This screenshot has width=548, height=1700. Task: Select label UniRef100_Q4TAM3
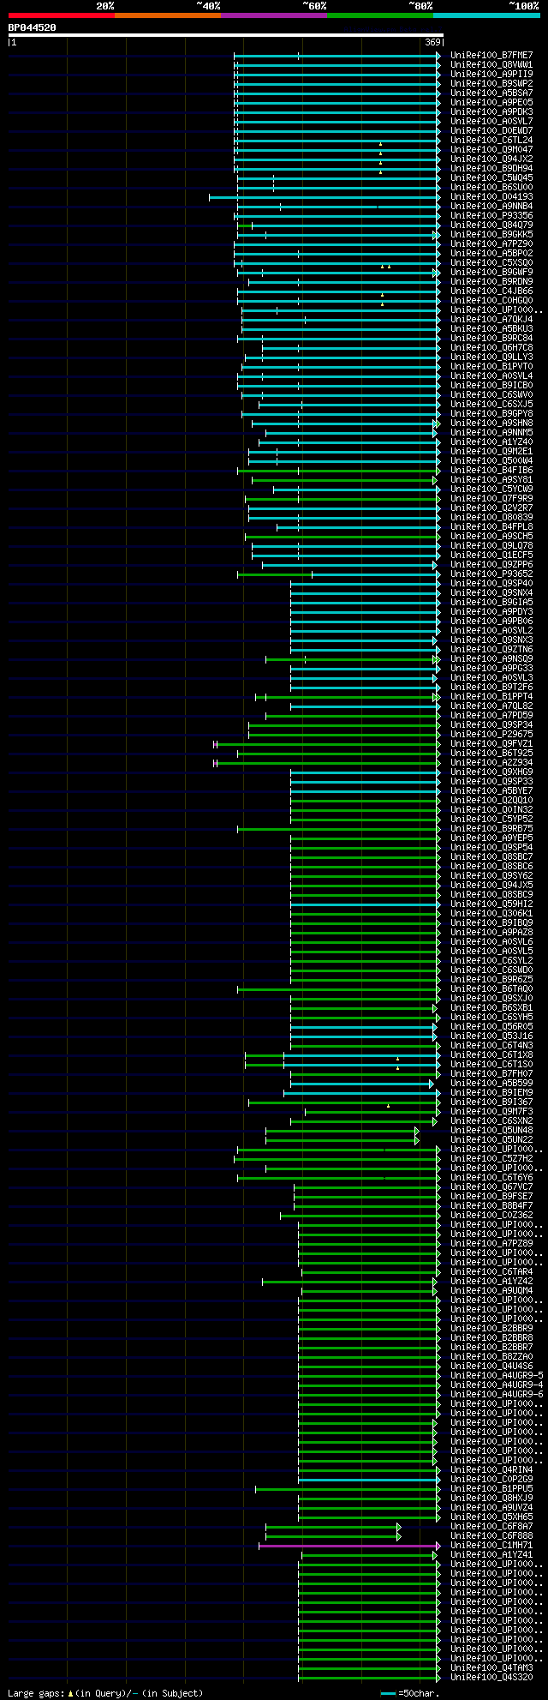tap(491, 1667)
